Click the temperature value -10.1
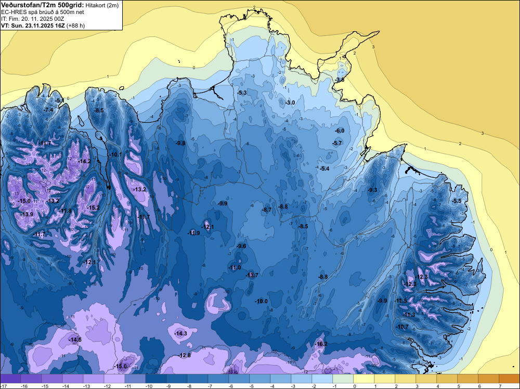Screen dimensions: 520x389 tap(115, 154)
